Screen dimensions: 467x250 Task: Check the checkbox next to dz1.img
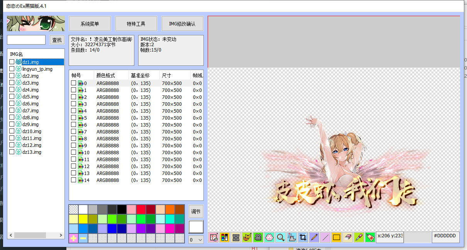point(11,62)
